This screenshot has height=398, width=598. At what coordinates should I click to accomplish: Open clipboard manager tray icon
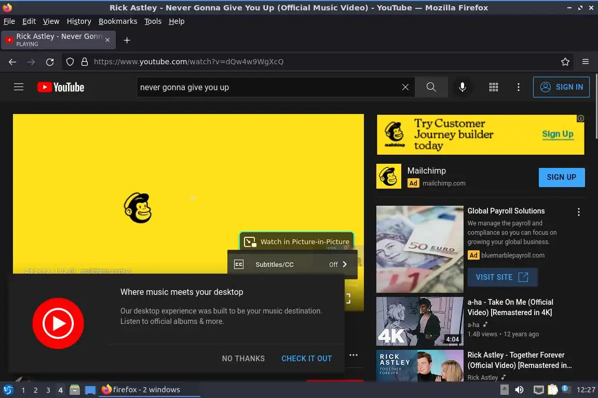[553, 390]
